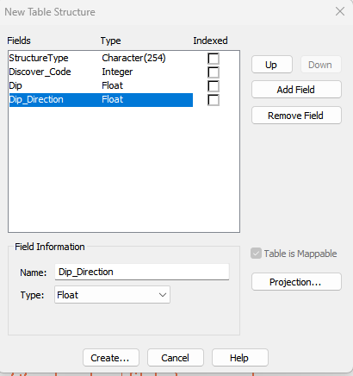Viewport: 353px width, 376px height.
Task: Click the Float dropdown chevron arrow
Action: 163,295
